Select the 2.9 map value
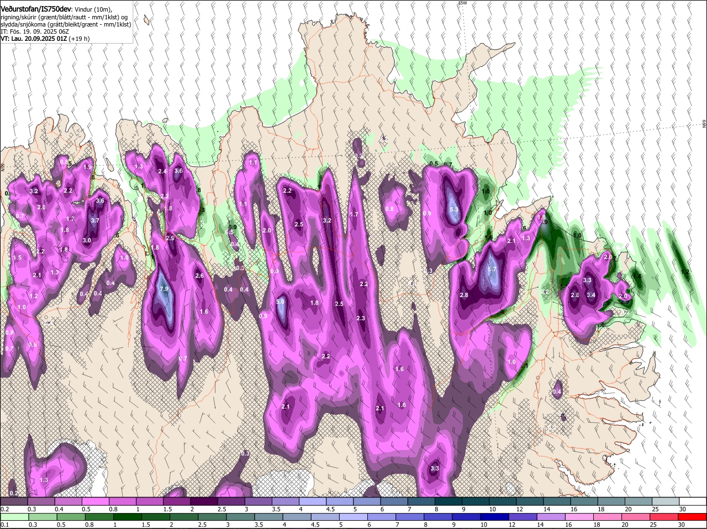The width and height of the screenshot is (707, 529). point(170,239)
